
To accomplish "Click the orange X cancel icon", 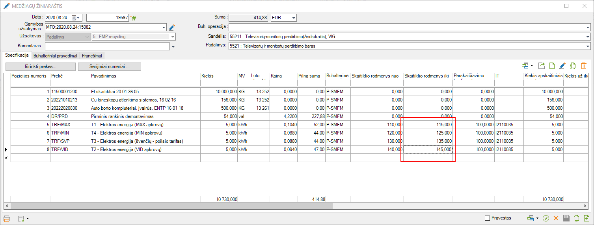I will click(x=556, y=218).
